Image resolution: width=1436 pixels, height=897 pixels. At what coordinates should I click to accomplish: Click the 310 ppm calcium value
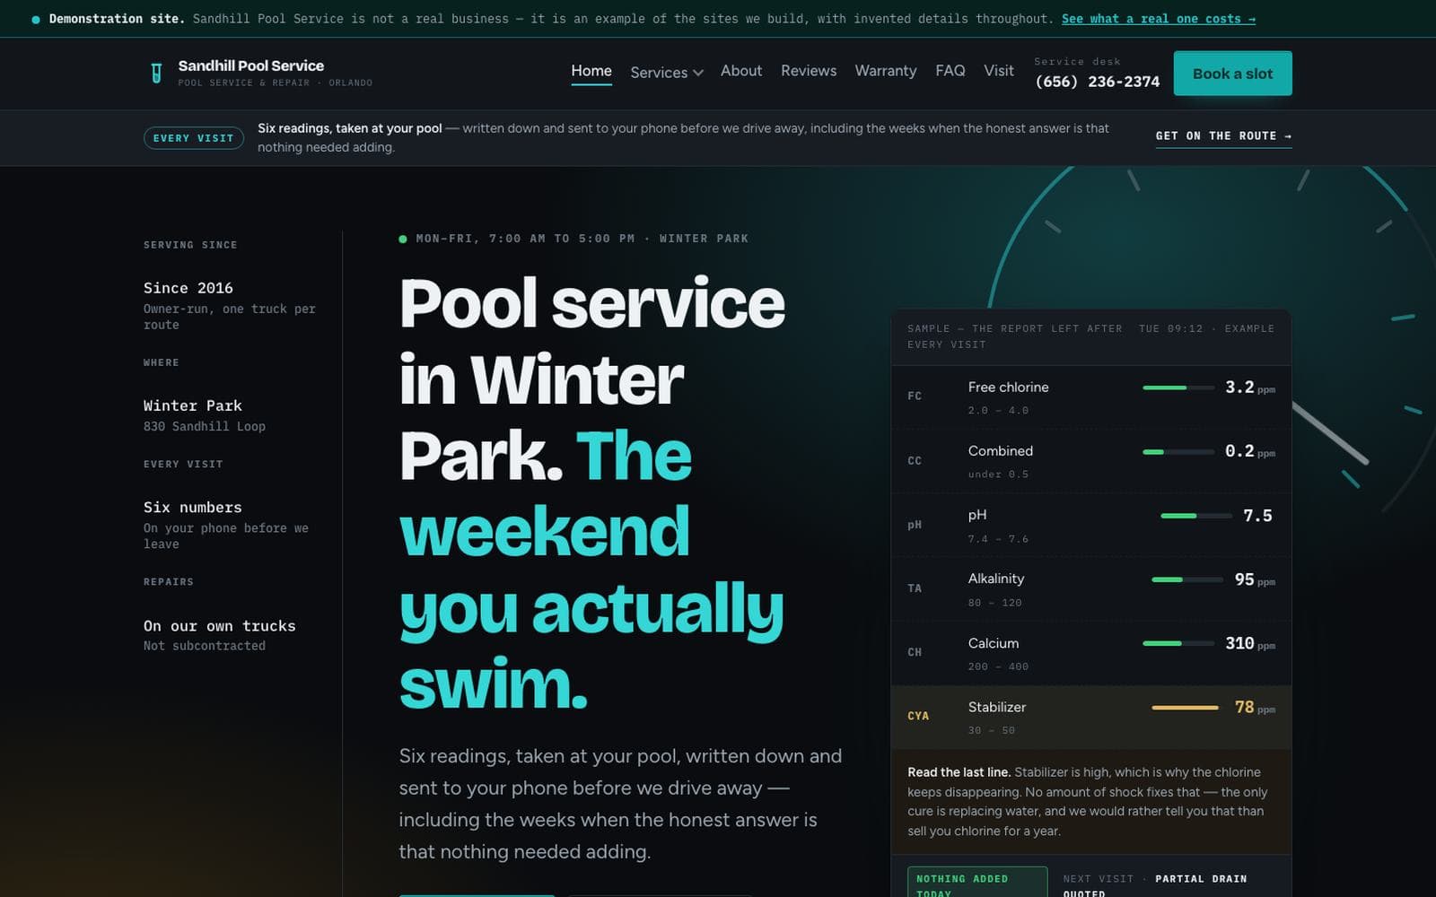click(1250, 643)
